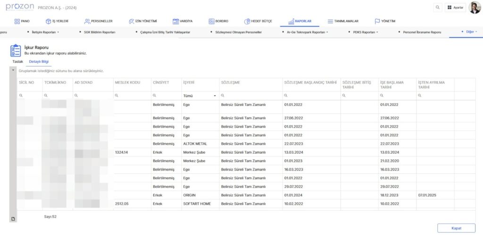Click the Kapat button
This screenshot has width=483, height=238.
click(456, 228)
